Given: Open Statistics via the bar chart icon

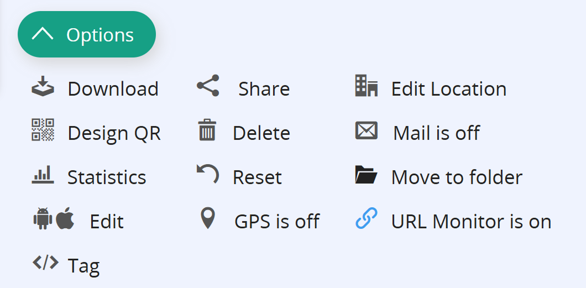Looking at the screenshot, I should click(43, 175).
